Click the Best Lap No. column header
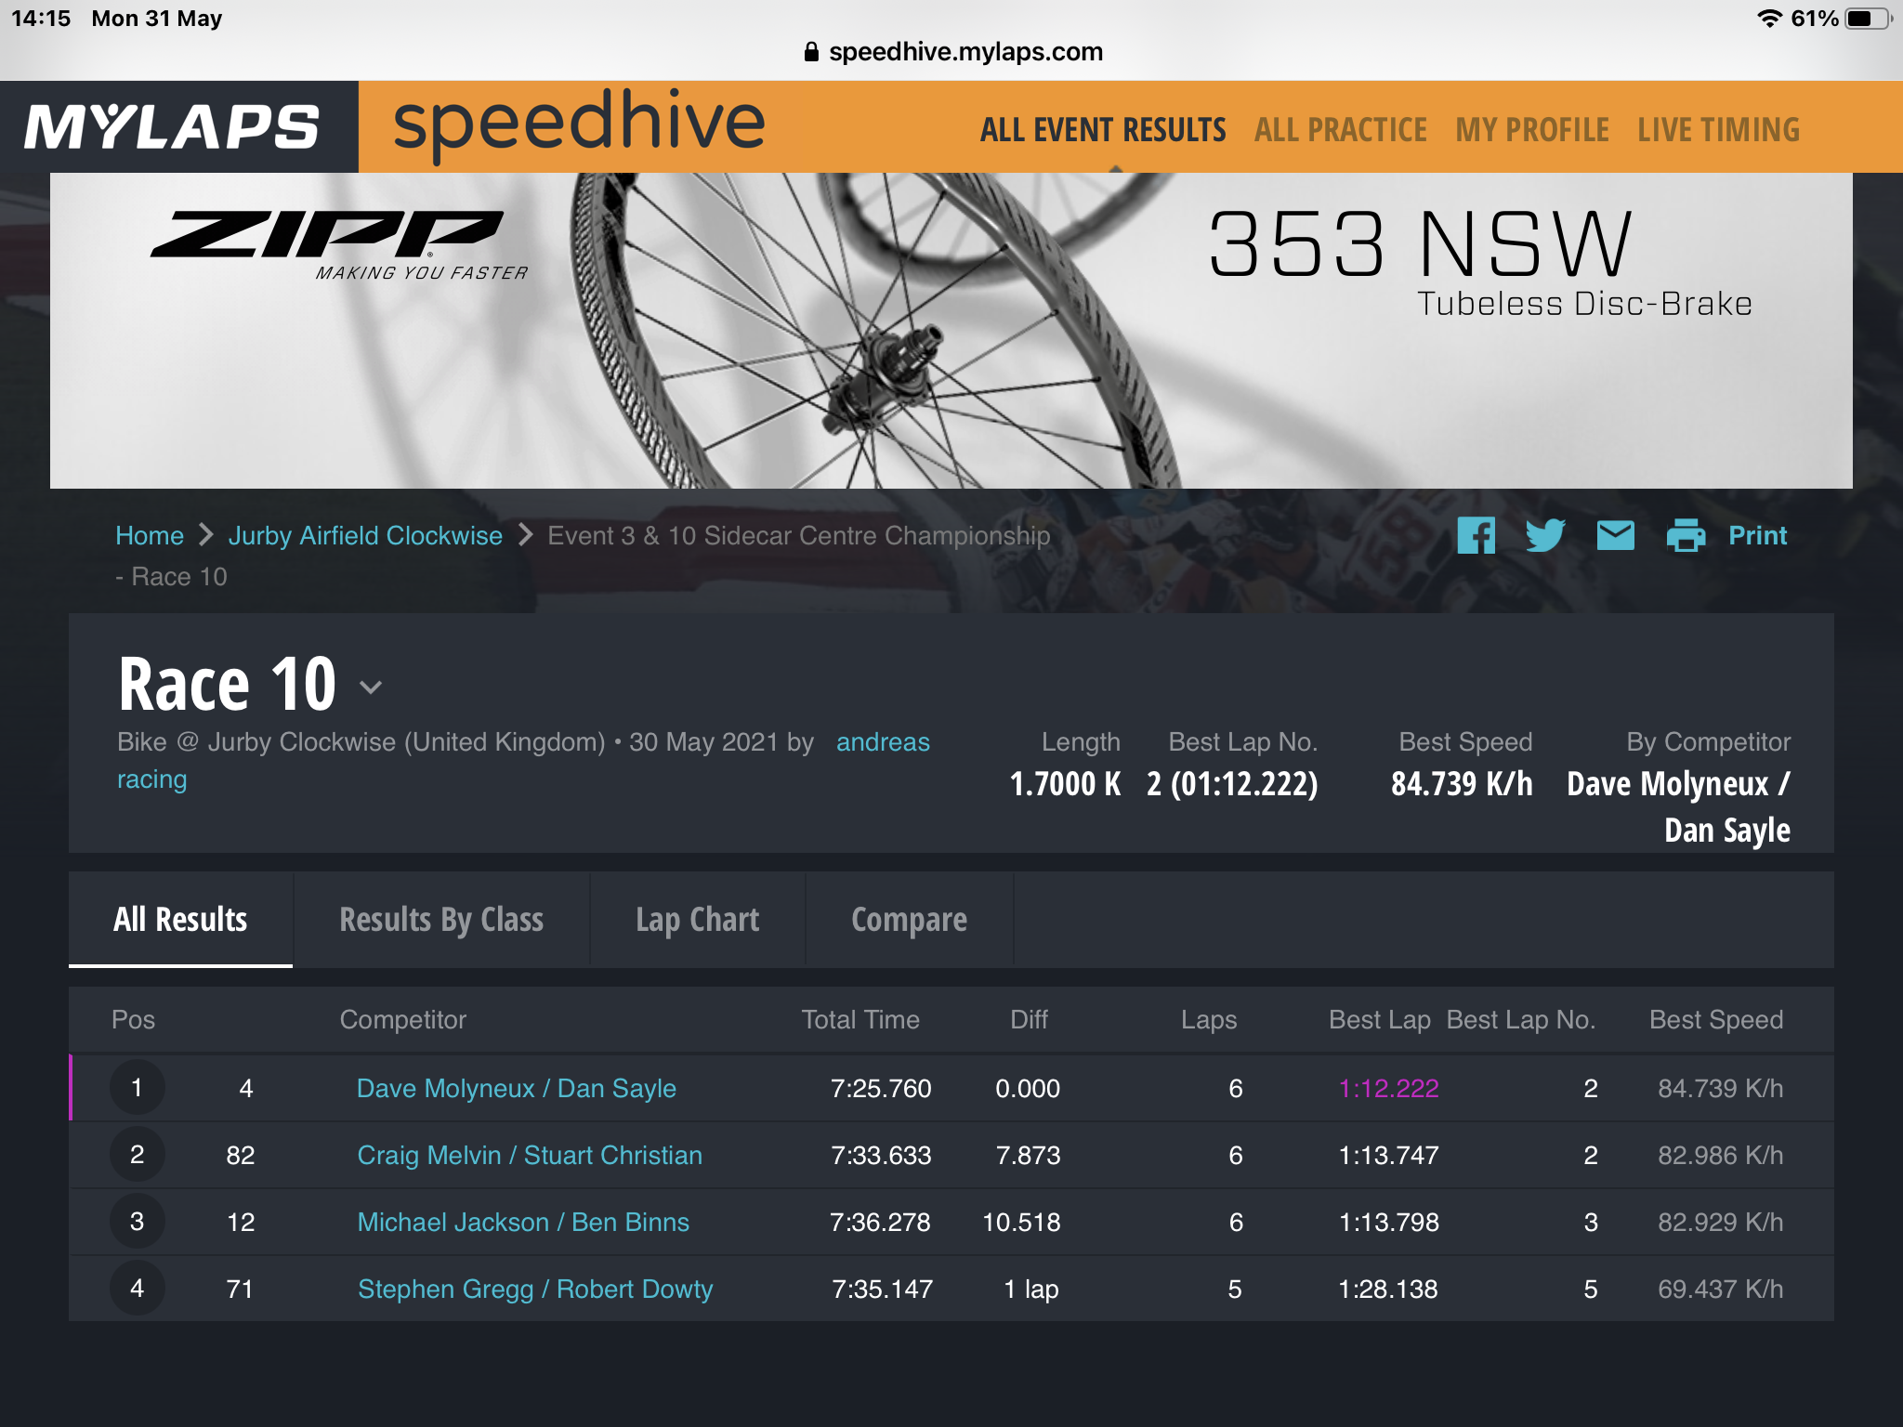 (x=1521, y=1020)
